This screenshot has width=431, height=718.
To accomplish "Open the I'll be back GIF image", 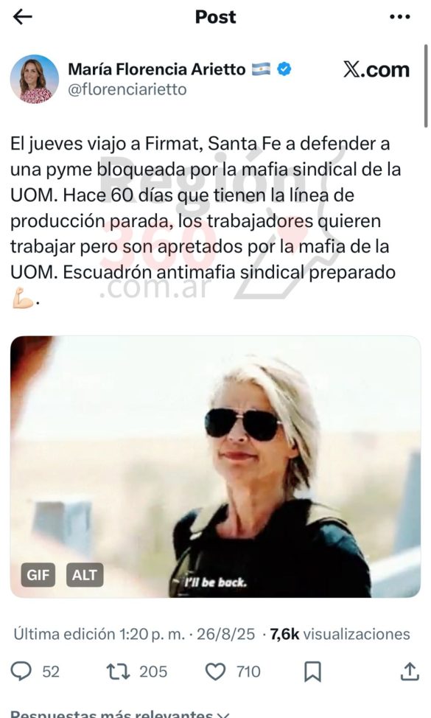I will click(215, 467).
